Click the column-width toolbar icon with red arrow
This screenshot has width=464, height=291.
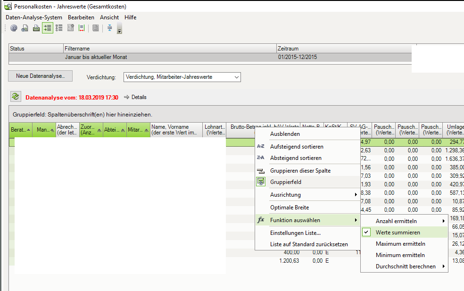coord(82,28)
